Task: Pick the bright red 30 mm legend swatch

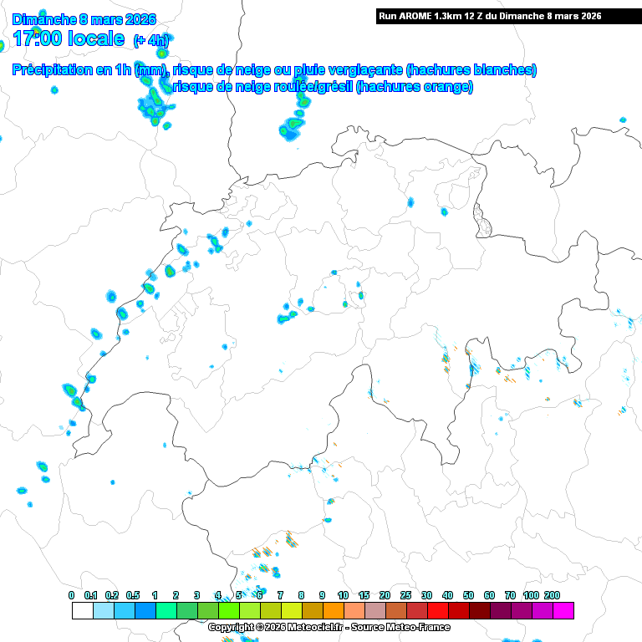Action: 437,610
